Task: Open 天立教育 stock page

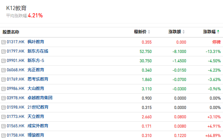Action: click(36, 117)
